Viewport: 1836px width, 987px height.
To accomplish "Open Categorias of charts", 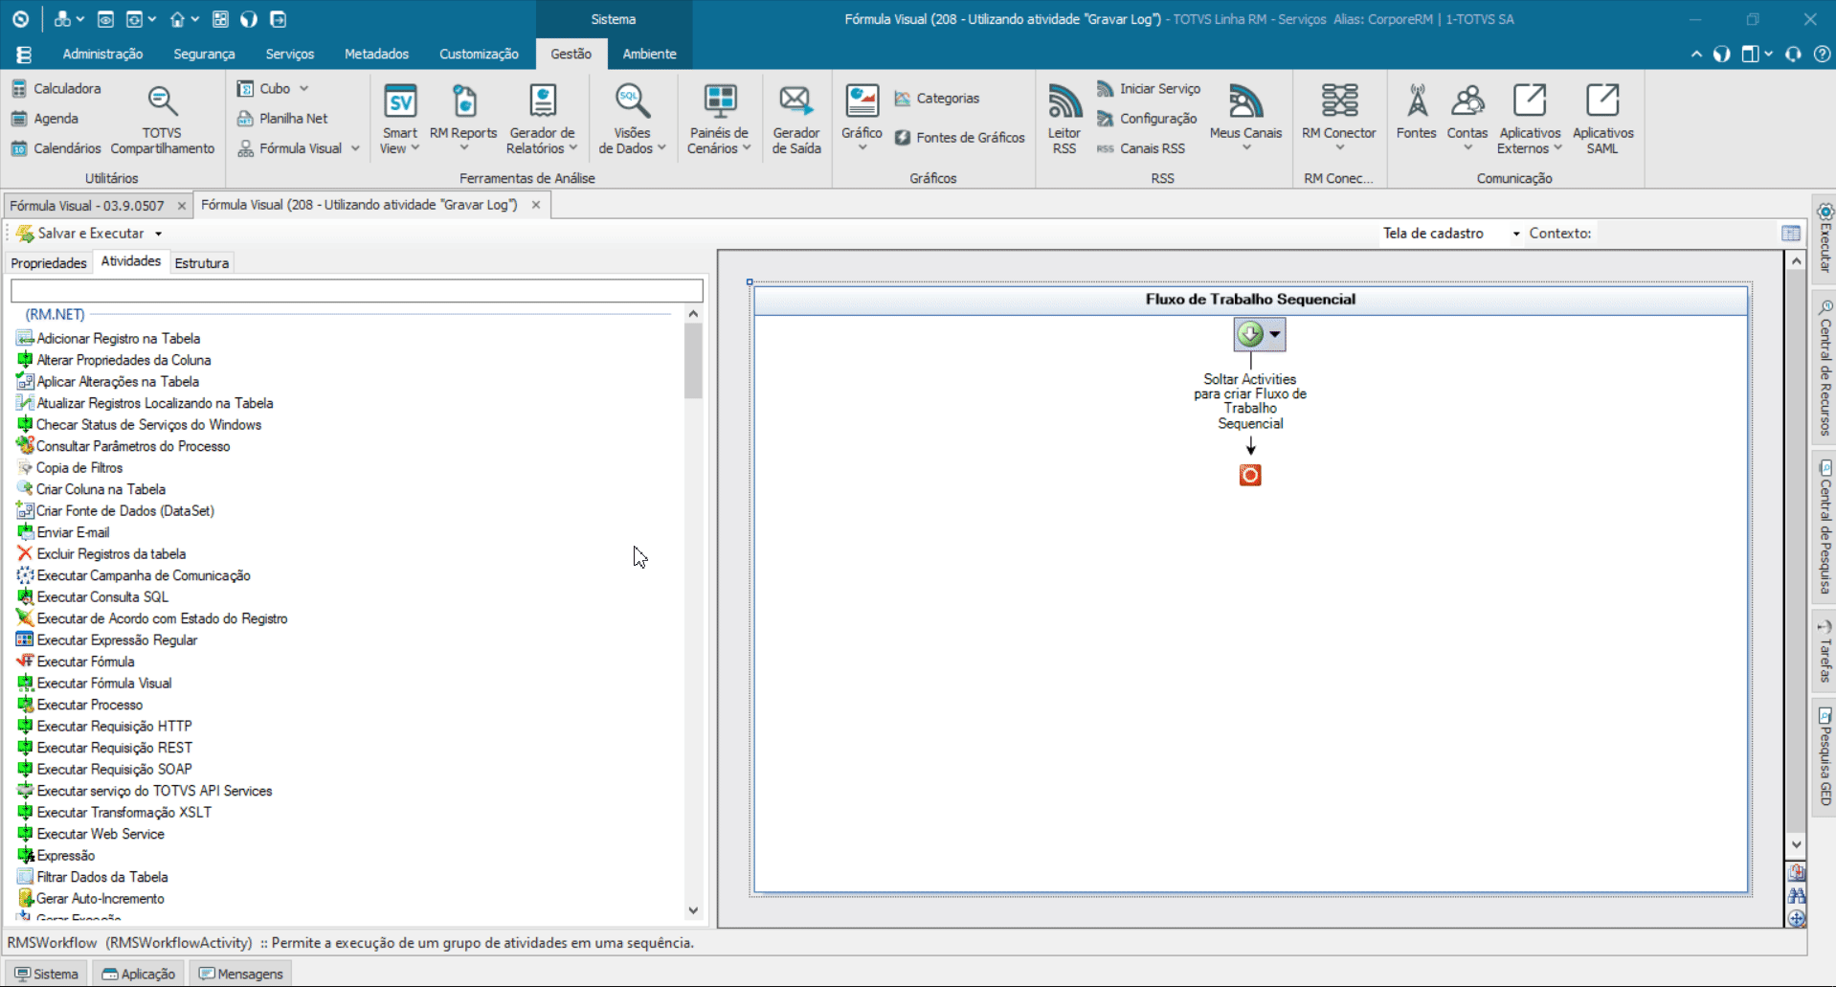I will (937, 99).
